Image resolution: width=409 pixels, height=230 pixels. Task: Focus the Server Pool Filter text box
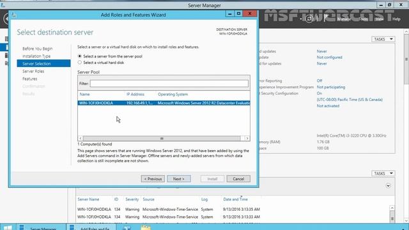[x=169, y=84]
